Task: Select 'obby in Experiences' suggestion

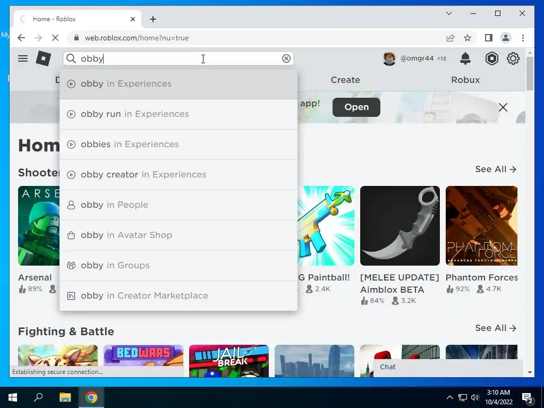Action: (178, 84)
